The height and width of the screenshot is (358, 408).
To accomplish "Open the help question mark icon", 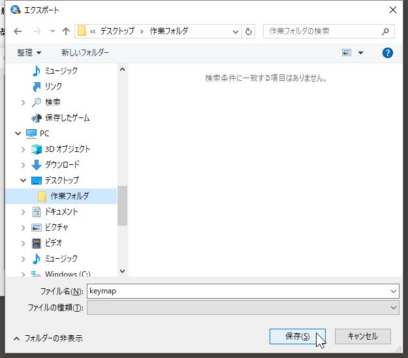I will [388, 53].
